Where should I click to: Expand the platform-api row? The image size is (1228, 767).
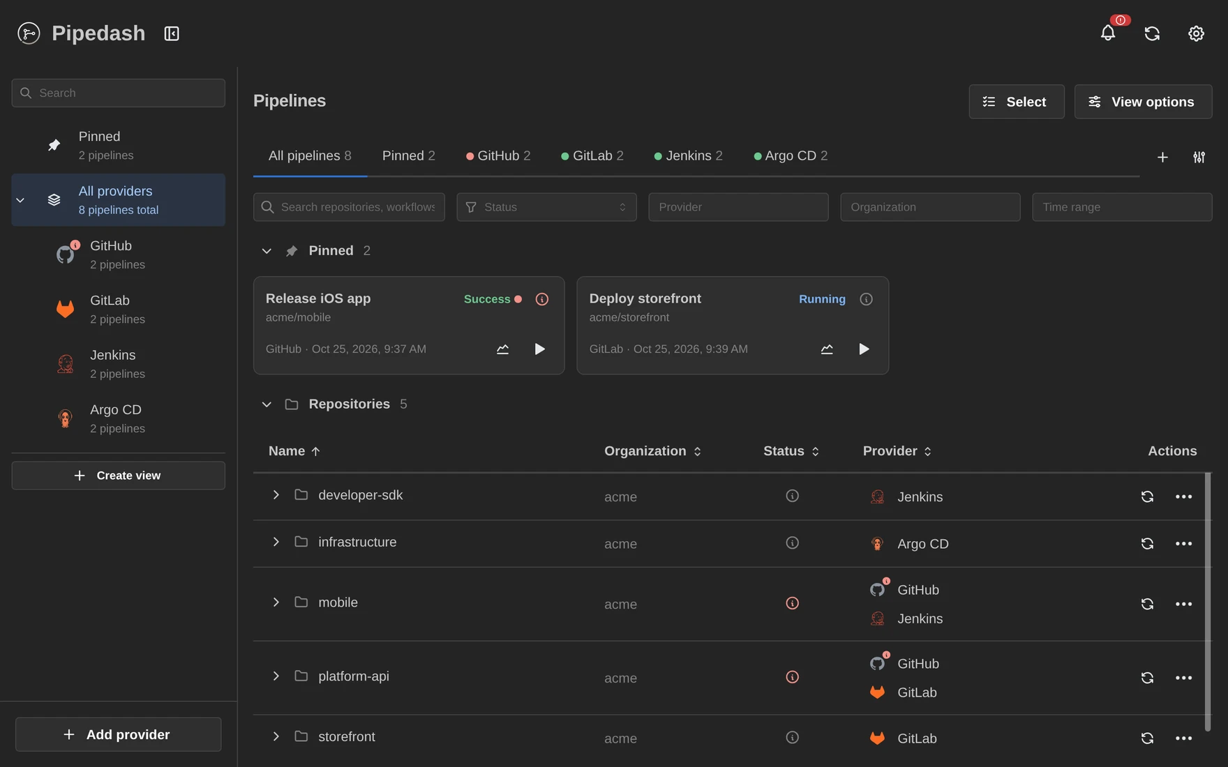click(276, 676)
